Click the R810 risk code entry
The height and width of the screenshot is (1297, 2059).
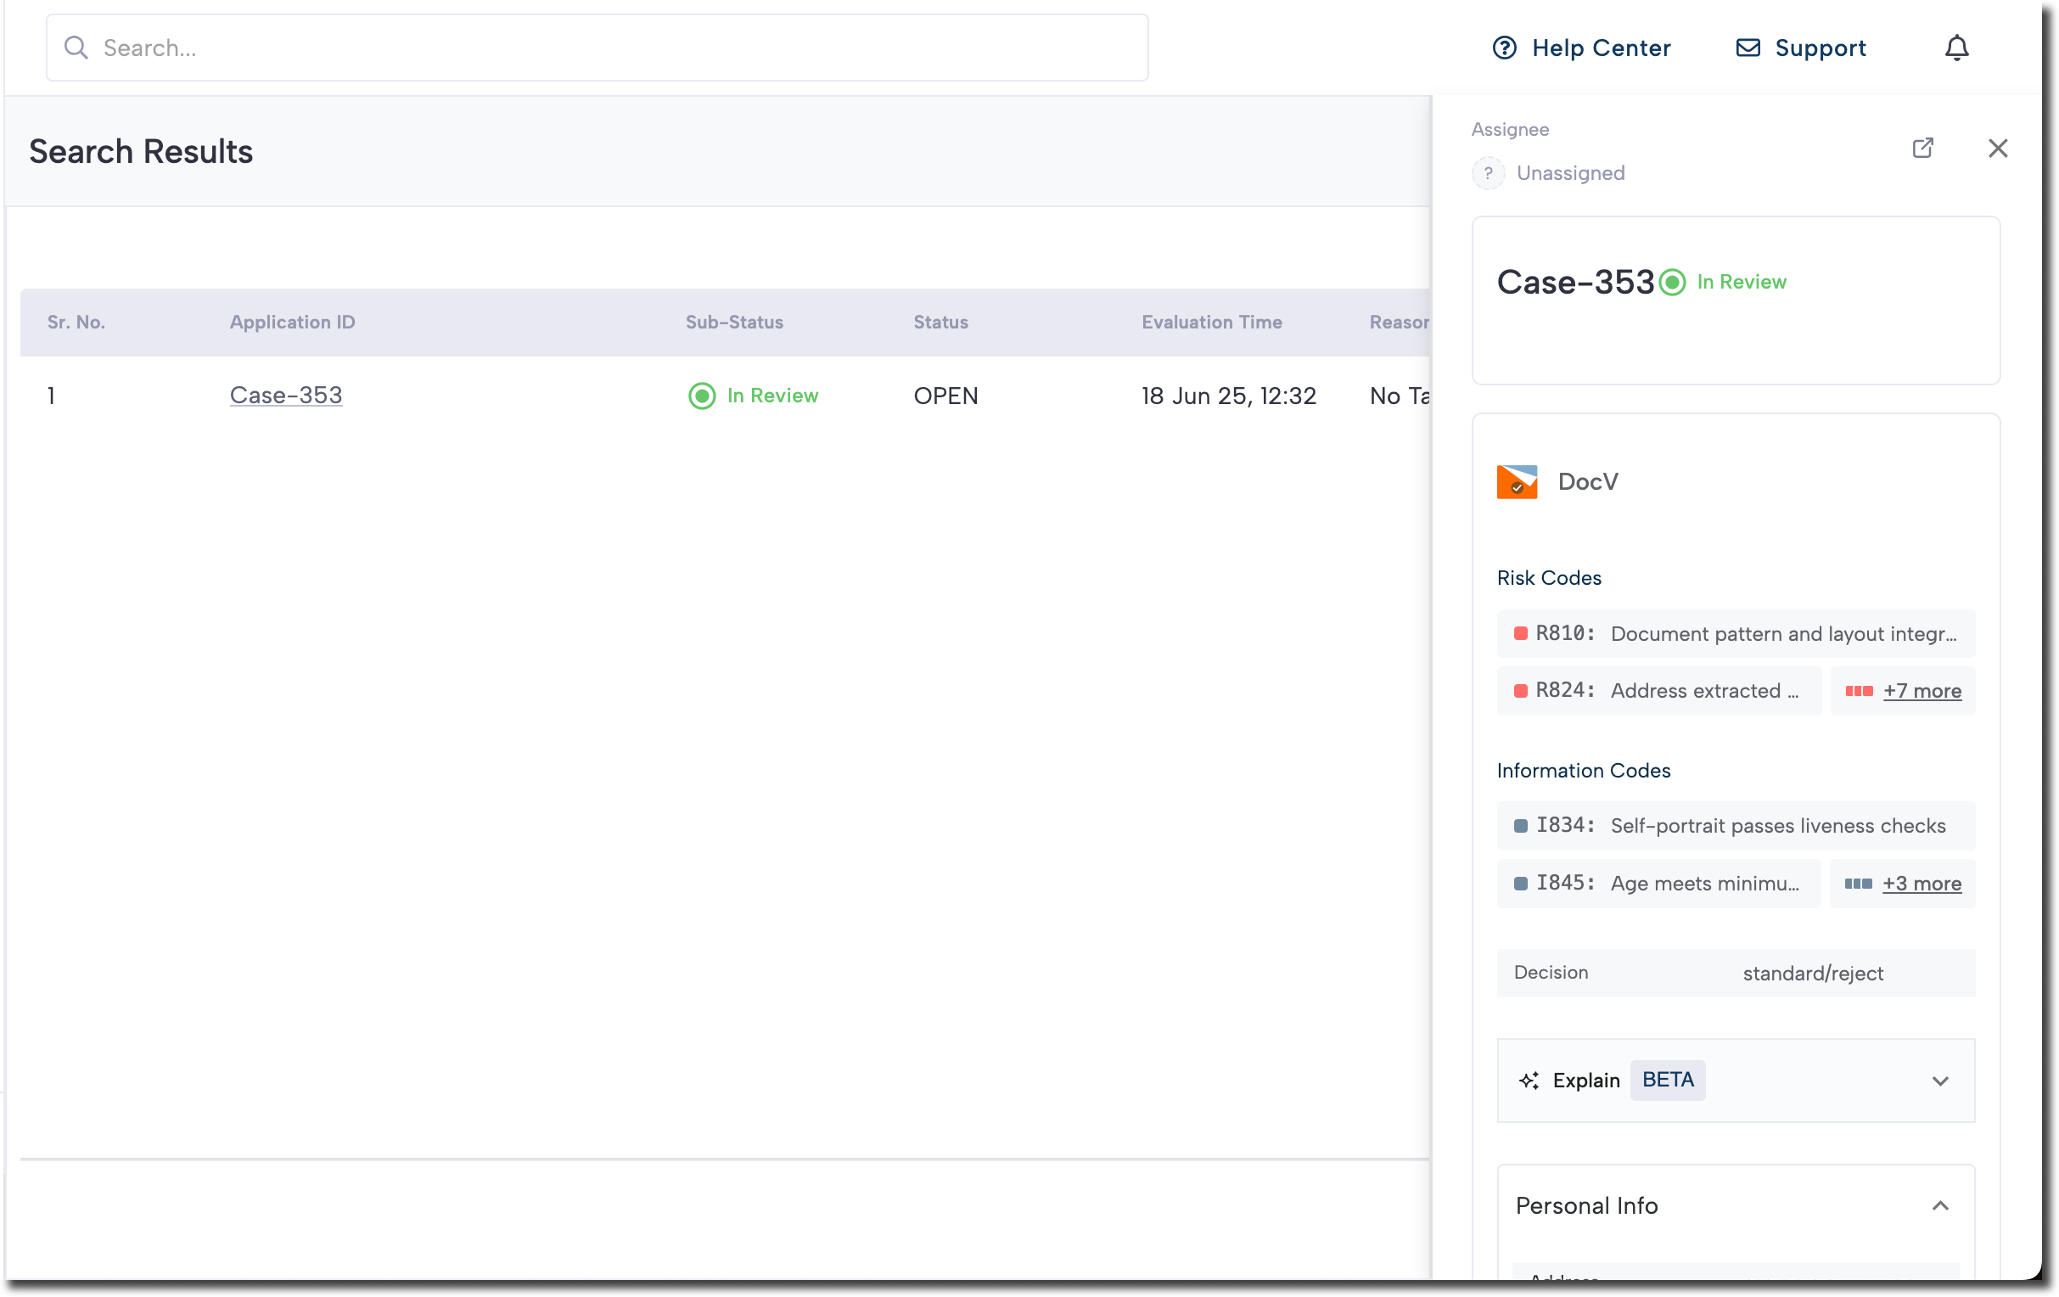(1735, 633)
